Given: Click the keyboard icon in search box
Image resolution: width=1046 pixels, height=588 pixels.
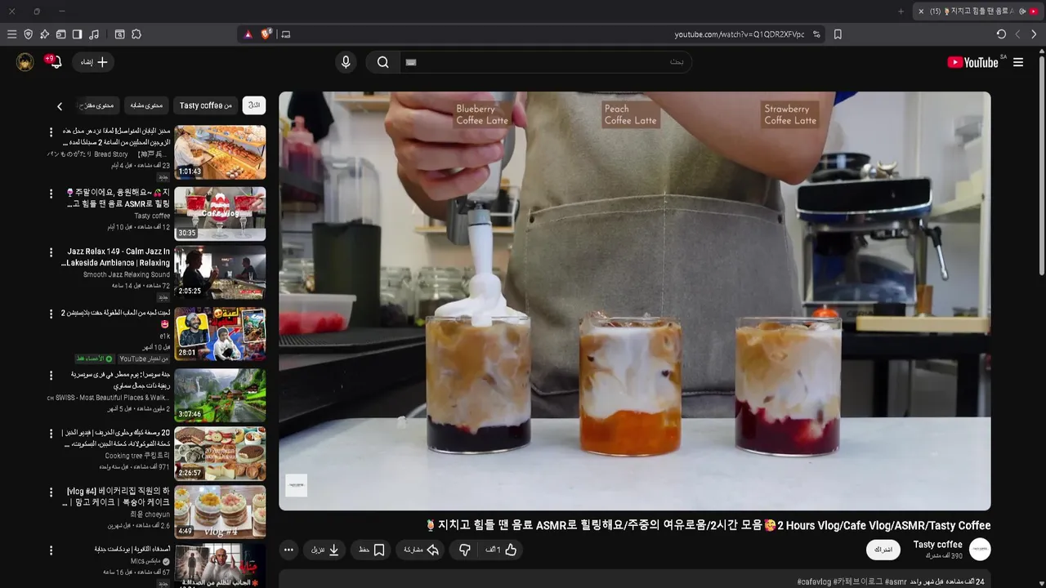Looking at the screenshot, I should tap(411, 62).
